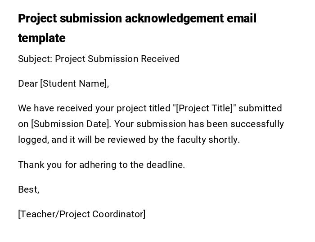
Task: Click the '[Student Name]' placeholder
Action: tap(74, 84)
